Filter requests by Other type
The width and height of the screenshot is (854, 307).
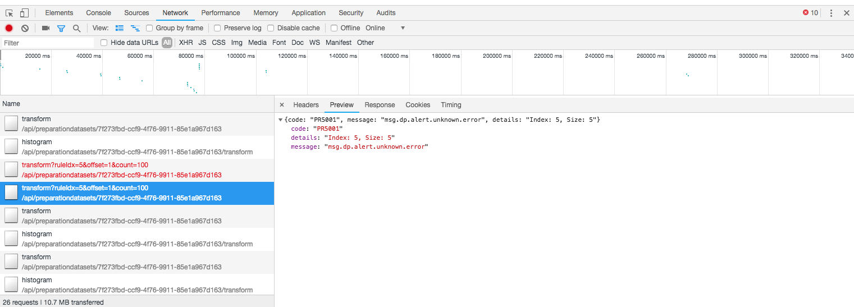coord(366,43)
